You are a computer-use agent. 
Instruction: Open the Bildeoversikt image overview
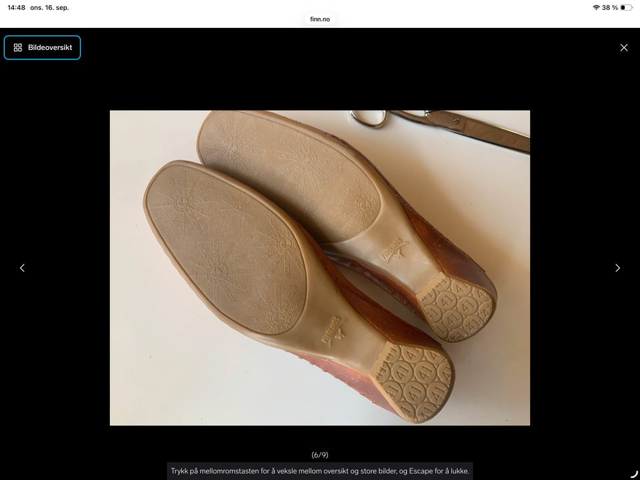[x=43, y=48]
